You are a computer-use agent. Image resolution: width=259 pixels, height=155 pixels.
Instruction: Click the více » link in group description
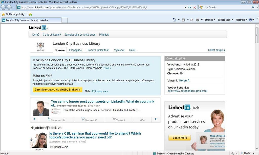click(x=107, y=68)
